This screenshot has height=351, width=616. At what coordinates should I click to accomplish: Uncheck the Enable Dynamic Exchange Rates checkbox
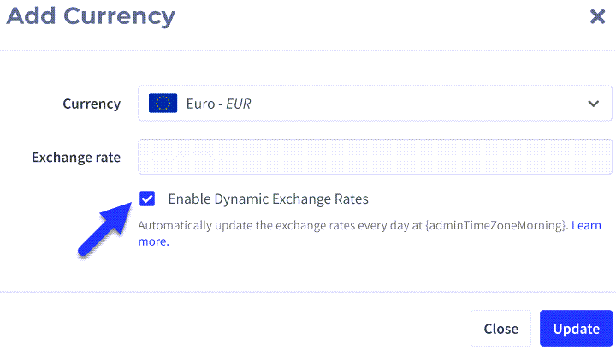click(147, 199)
